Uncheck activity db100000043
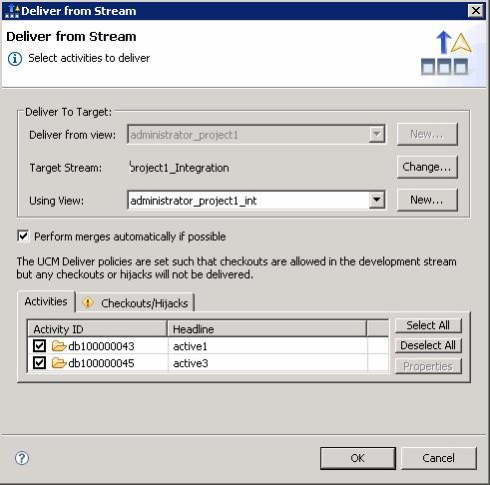The image size is (490, 485). tap(39, 346)
